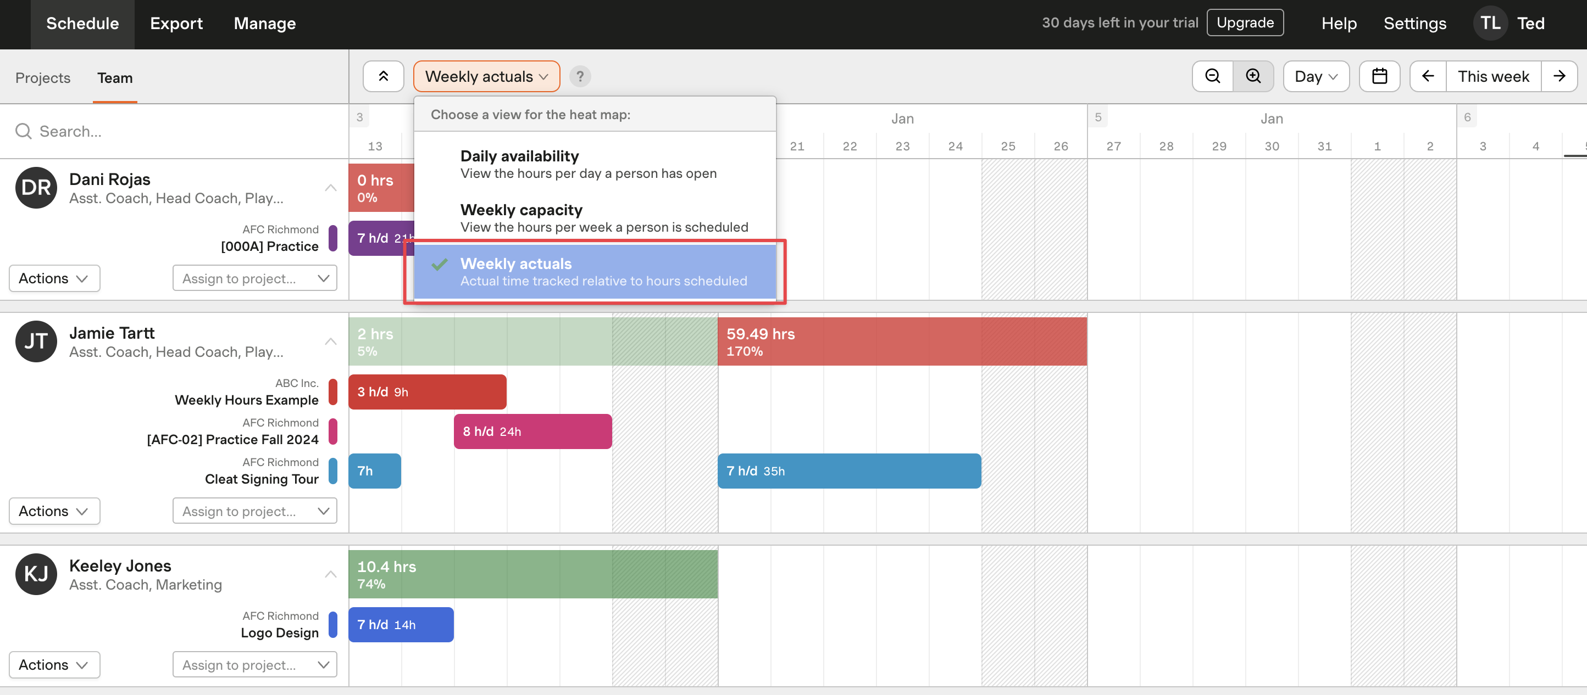Open Dani Rojas Assign to project dropdown
Image resolution: width=1587 pixels, height=695 pixels.
(x=255, y=278)
